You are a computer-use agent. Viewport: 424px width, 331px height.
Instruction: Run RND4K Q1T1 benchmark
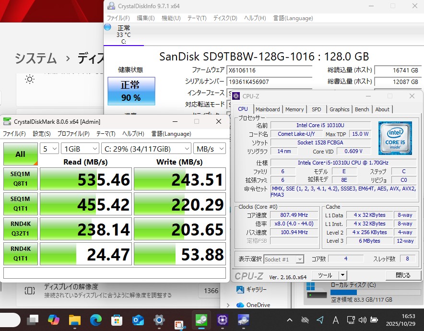point(21,253)
